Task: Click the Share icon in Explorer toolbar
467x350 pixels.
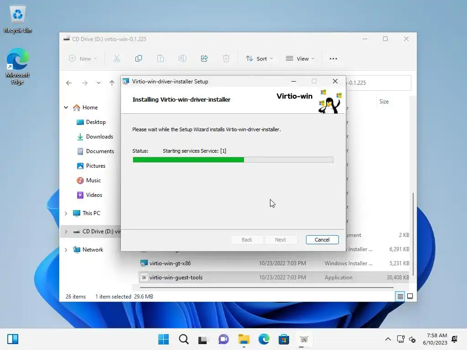Action: pyautogui.click(x=204, y=59)
